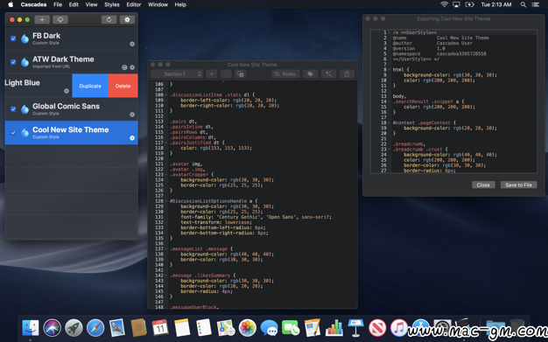Viewport: 548px width, 342px height.
Task: Click droplet icon beside FB Dark
Action: click(x=25, y=38)
